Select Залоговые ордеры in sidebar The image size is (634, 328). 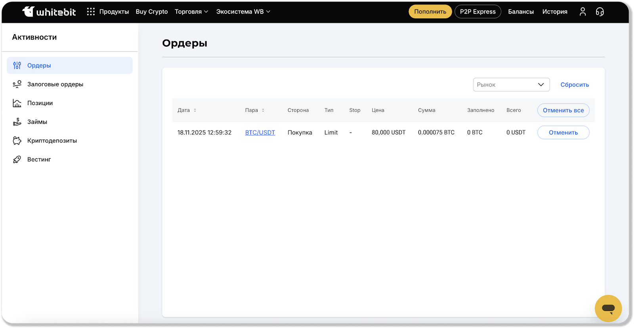(55, 84)
